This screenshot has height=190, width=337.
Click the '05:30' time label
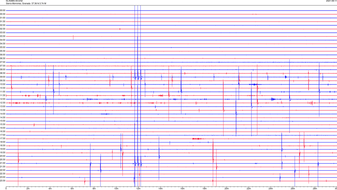click(x=3, y=51)
